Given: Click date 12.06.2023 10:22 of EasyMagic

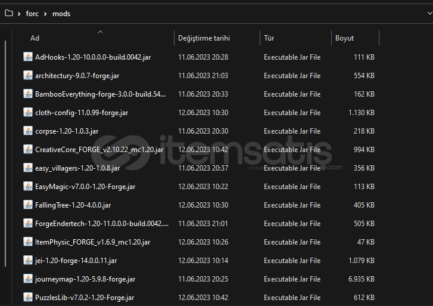Looking at the screenshot, I should coord(203,187).
